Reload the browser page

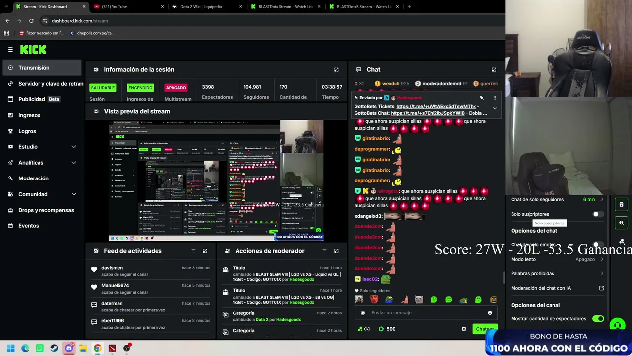pyautogui.click(x=31, y=21)
